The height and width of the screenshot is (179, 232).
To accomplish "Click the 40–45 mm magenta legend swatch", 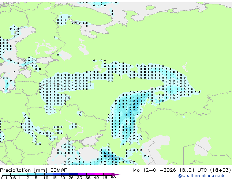I will point(99,174).
